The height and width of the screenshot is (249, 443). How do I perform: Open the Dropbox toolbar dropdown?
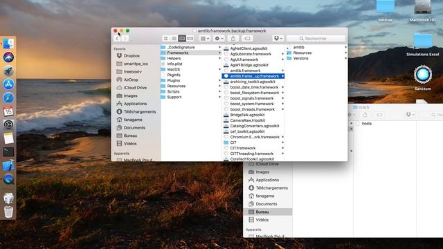278,39
